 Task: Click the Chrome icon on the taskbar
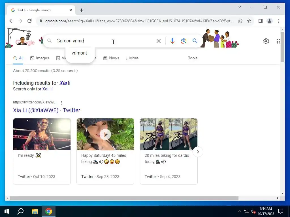click(49, 211)
